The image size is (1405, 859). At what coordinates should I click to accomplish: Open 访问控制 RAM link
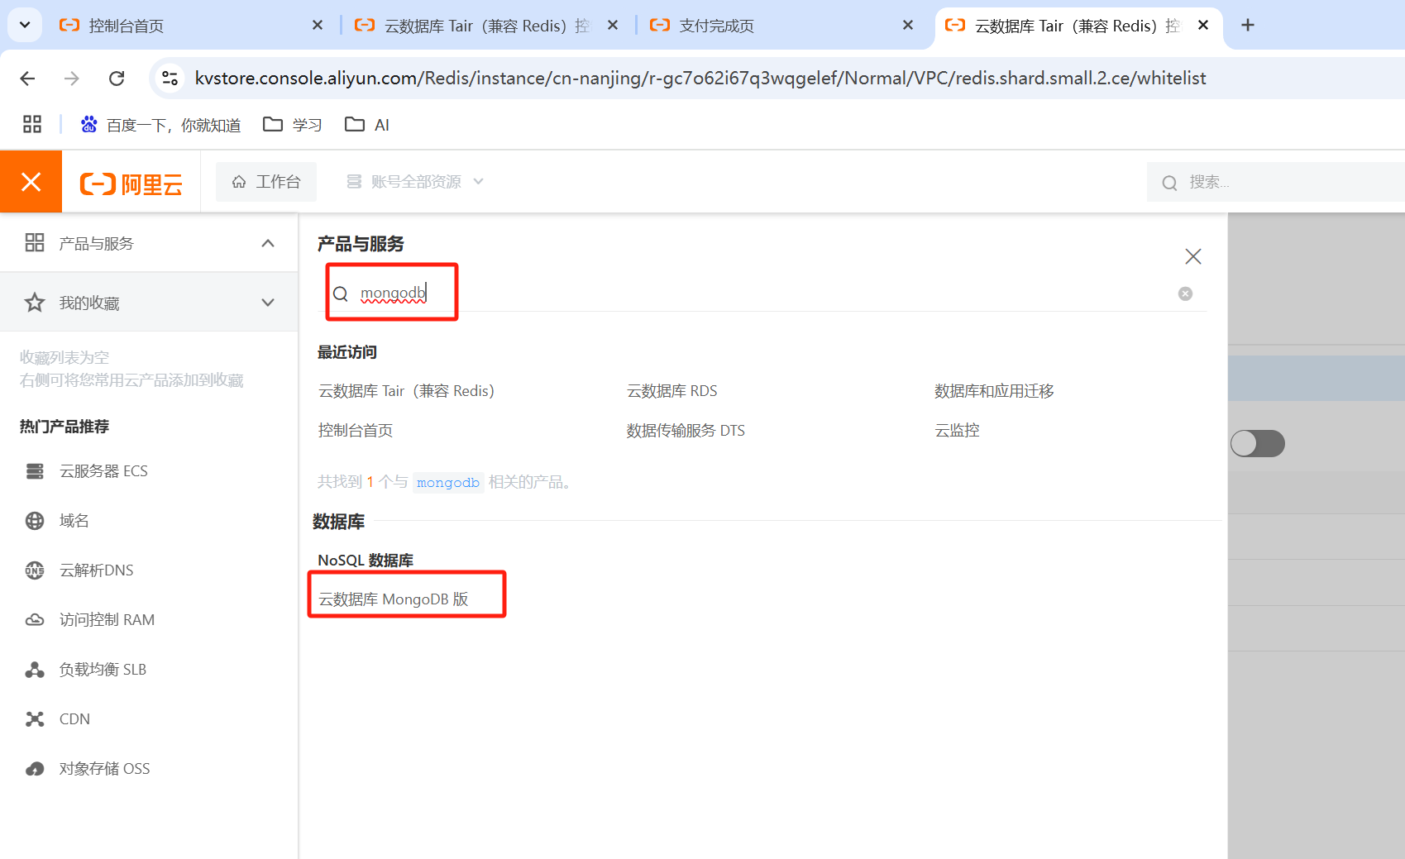(107, 620)
